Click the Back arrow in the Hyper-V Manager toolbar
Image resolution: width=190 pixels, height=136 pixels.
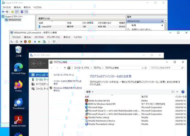[3, 12]
